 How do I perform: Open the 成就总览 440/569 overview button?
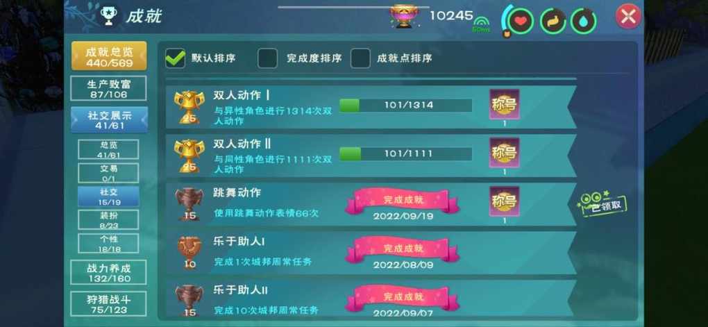click(109, 56)
